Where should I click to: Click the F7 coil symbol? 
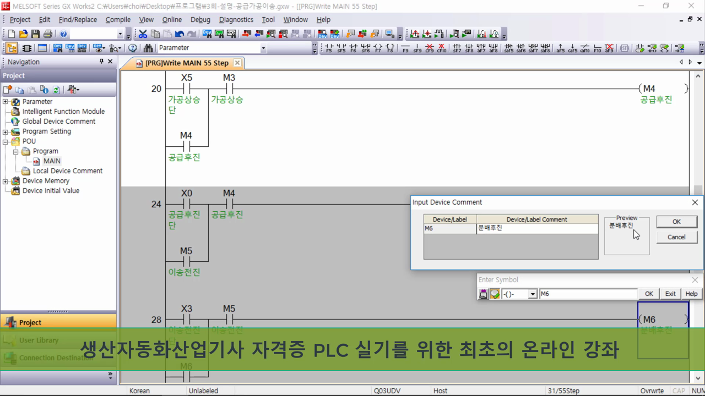pyautogui.click(x=378, y=48)
